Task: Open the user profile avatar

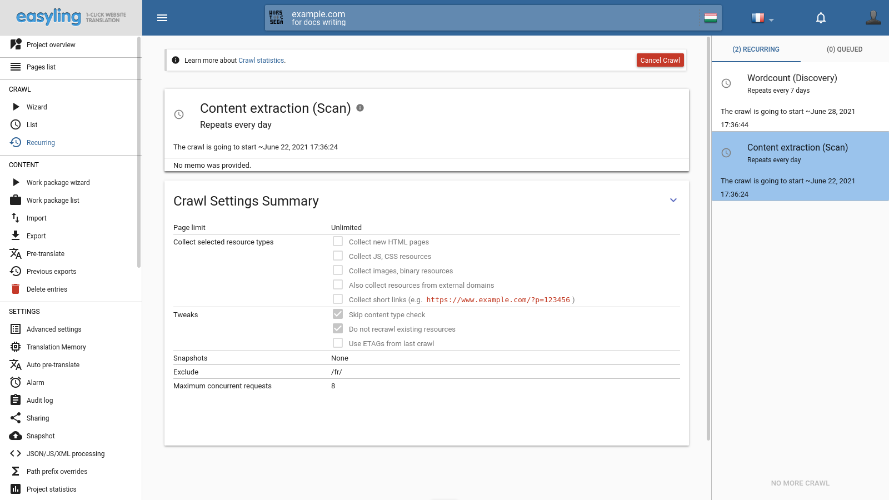Action: pos(873,18)
